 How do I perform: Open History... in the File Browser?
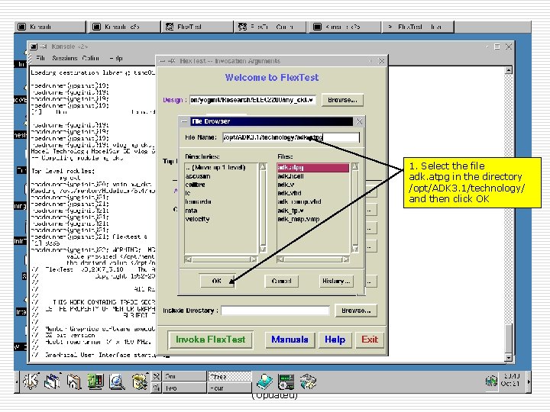[336, 281]
